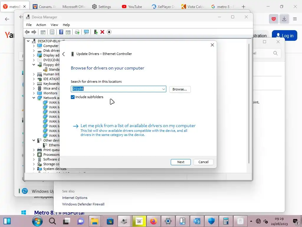302x227 pixels.
Task: Expand the Human Interface Devices node
Action: pyautogui.click(x=34, y=74)
